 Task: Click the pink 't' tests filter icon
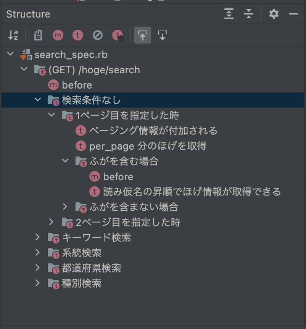77,35
